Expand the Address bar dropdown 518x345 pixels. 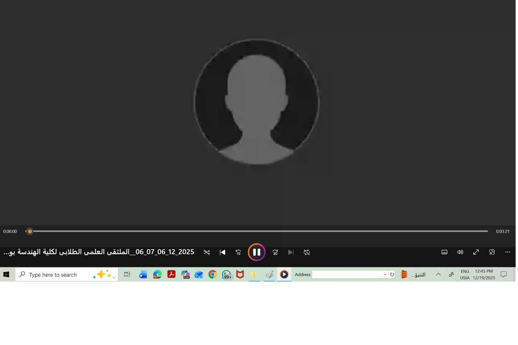(385, 274)
